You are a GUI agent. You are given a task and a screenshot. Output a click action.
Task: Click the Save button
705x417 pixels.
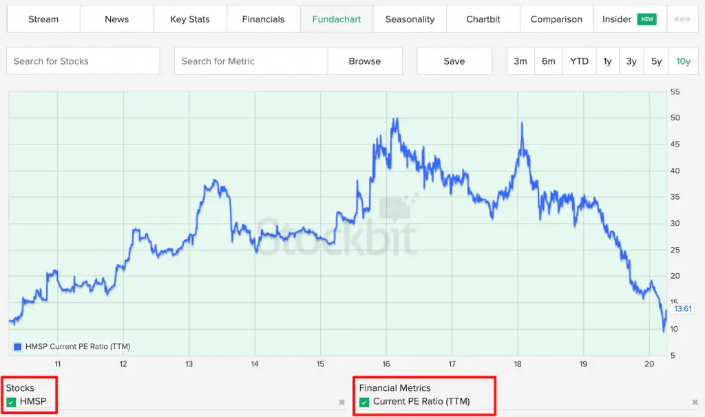coord(454,61)
